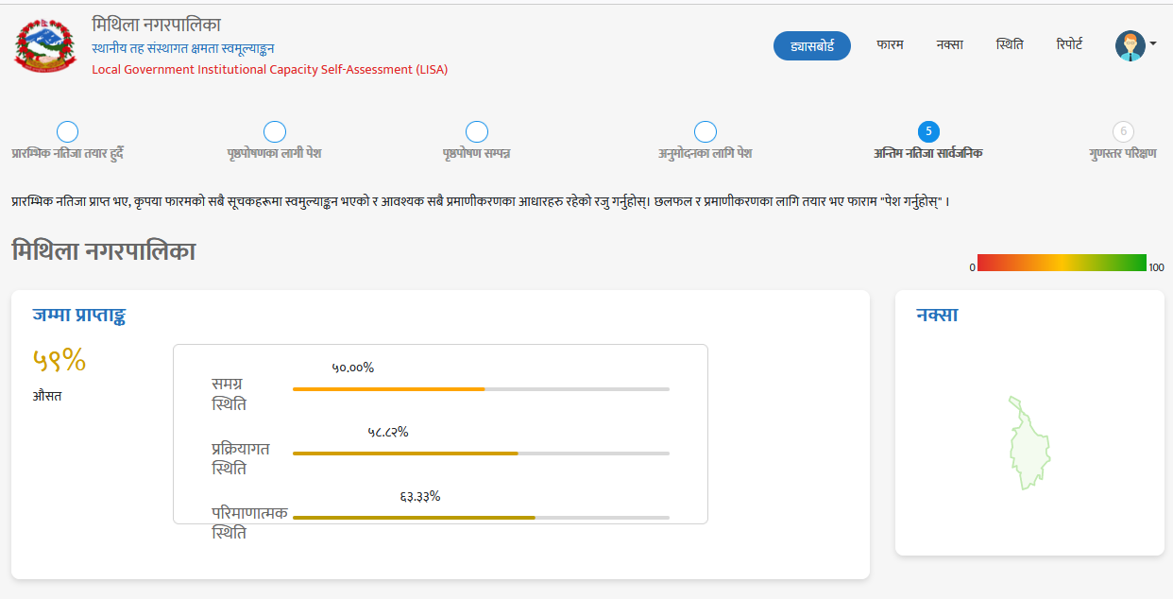Viewport: 1173px width, 599px height.
Task: Click step 5 अन्तिम नतिजा सार्वजनिक circle
Action: pos(928,132)
